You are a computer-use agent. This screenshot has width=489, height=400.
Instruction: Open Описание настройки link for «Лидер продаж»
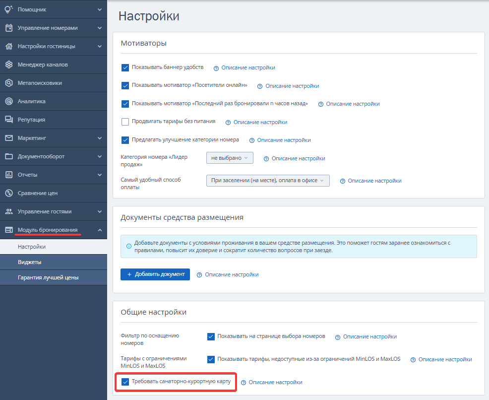tap(299, 158)
